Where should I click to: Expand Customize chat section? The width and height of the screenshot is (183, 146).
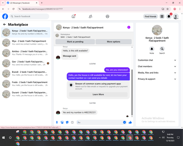(157, 60)
